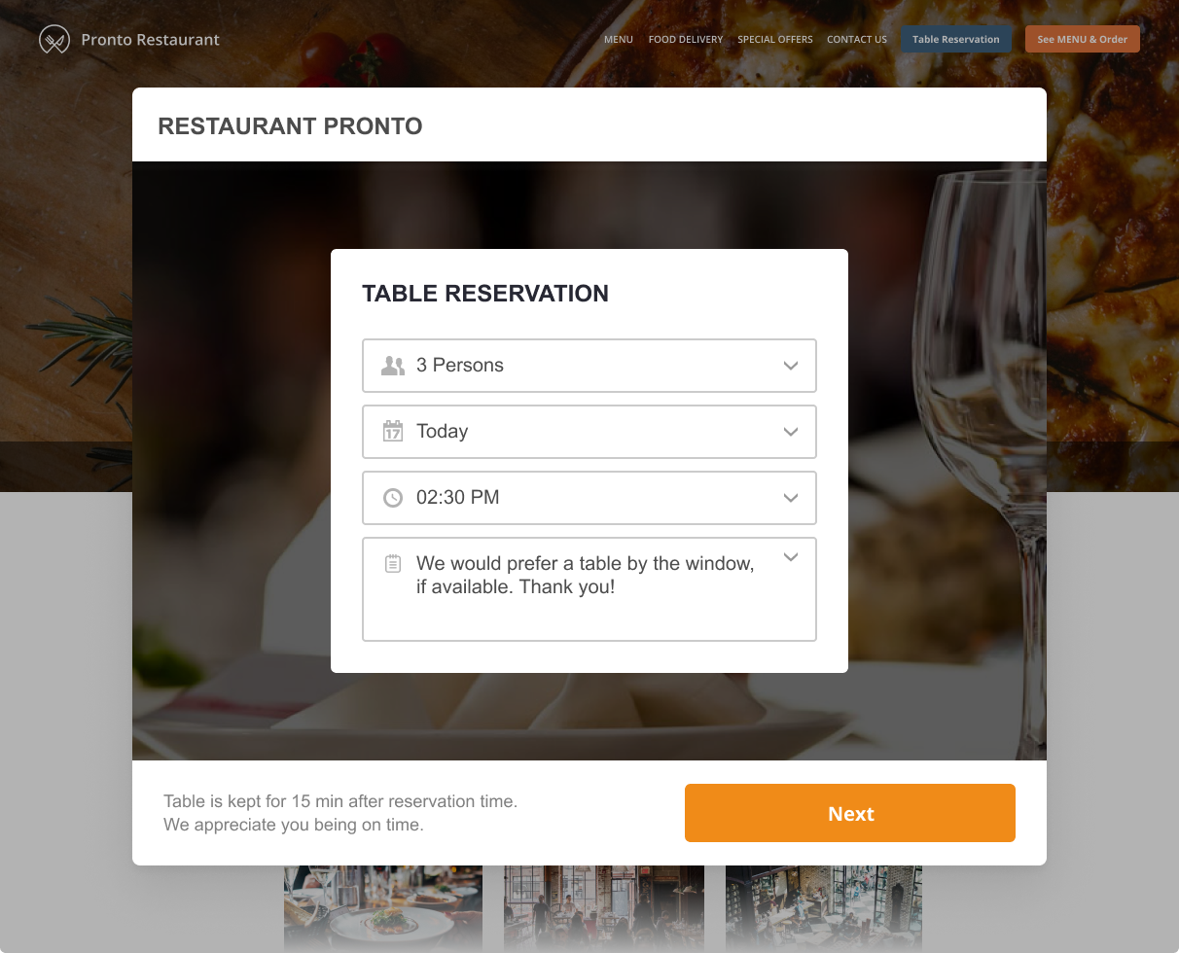
Task: Click the chevron on the special request box
Action: (x=791, y=556)
